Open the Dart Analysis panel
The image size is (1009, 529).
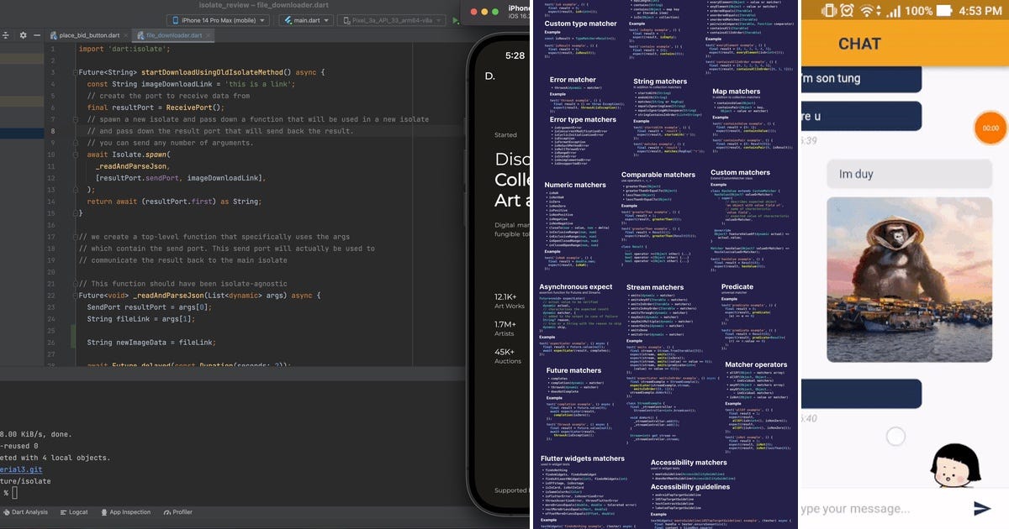coord(28,511)
